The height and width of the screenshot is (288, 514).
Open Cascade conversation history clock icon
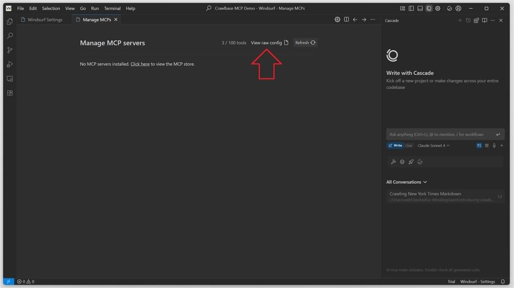[468, 21]
